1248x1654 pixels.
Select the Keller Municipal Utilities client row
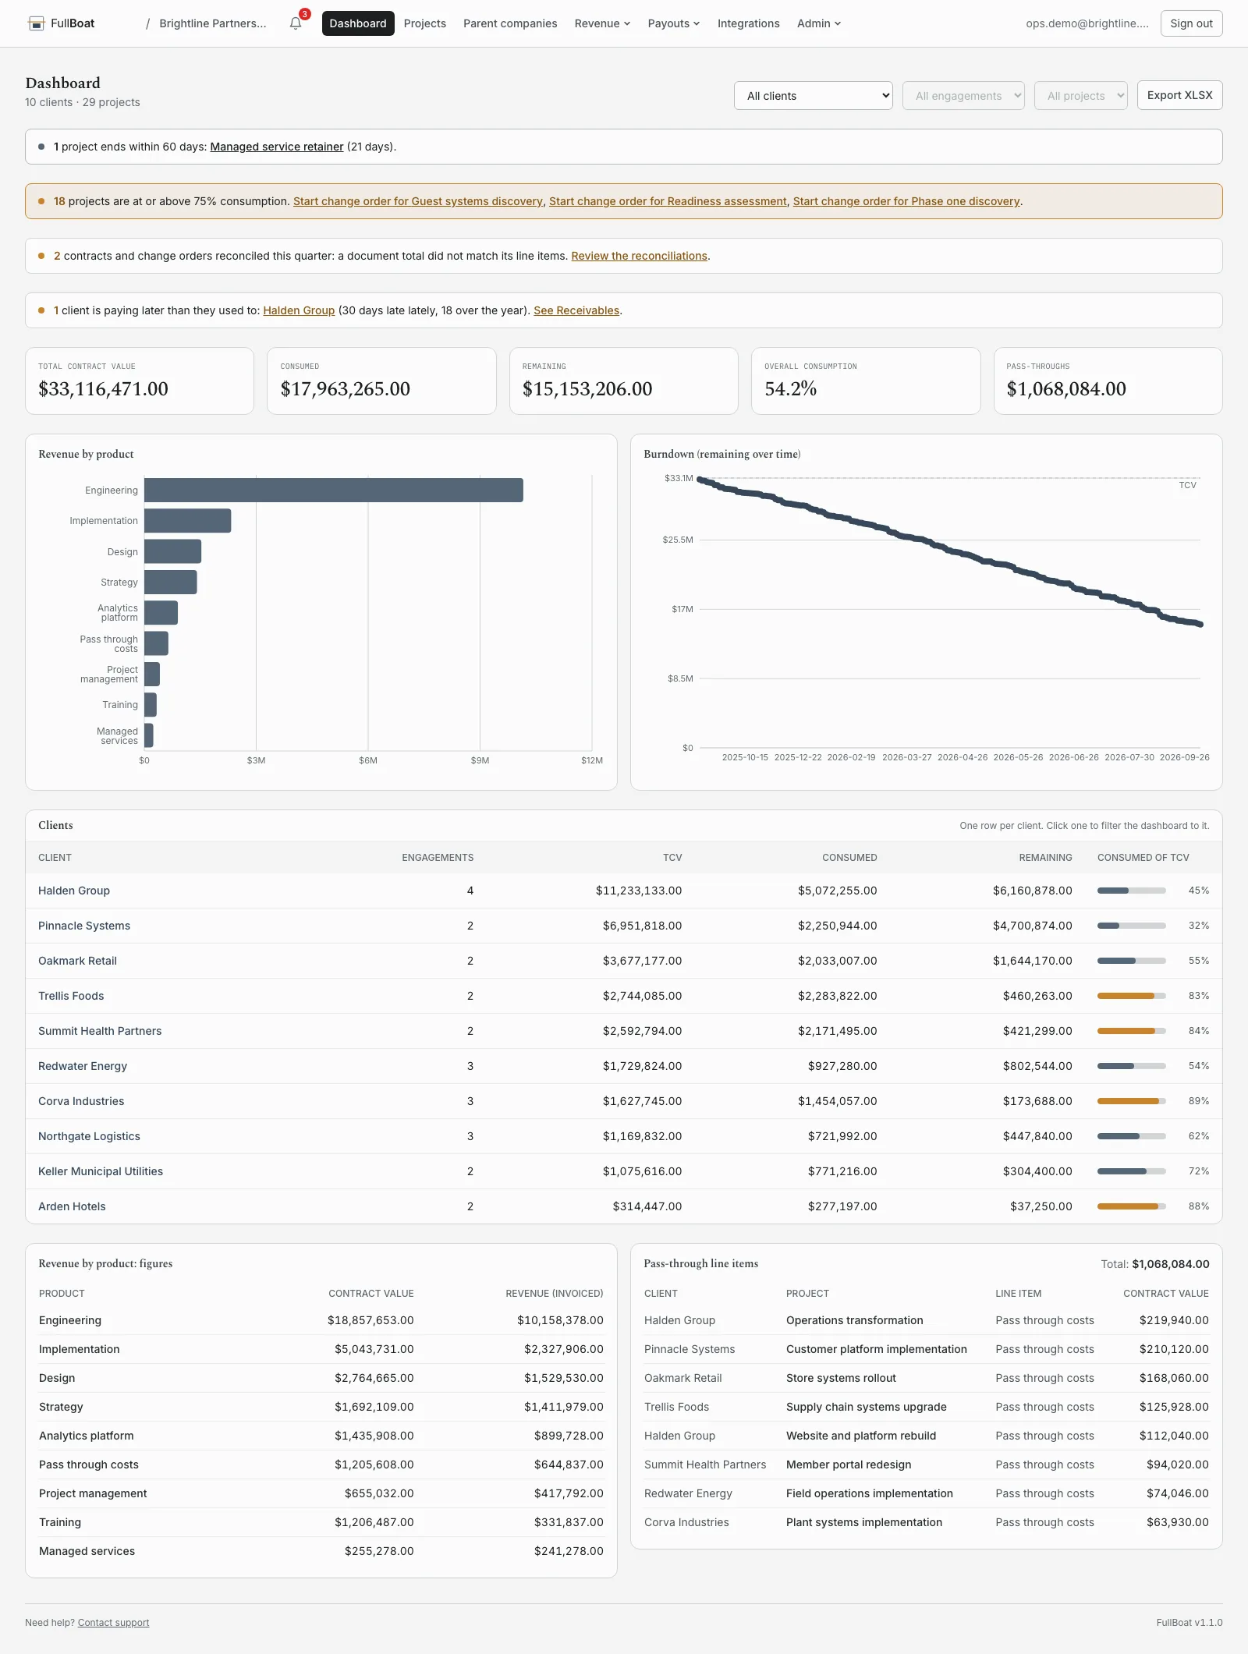click(x=624, y=1171)
